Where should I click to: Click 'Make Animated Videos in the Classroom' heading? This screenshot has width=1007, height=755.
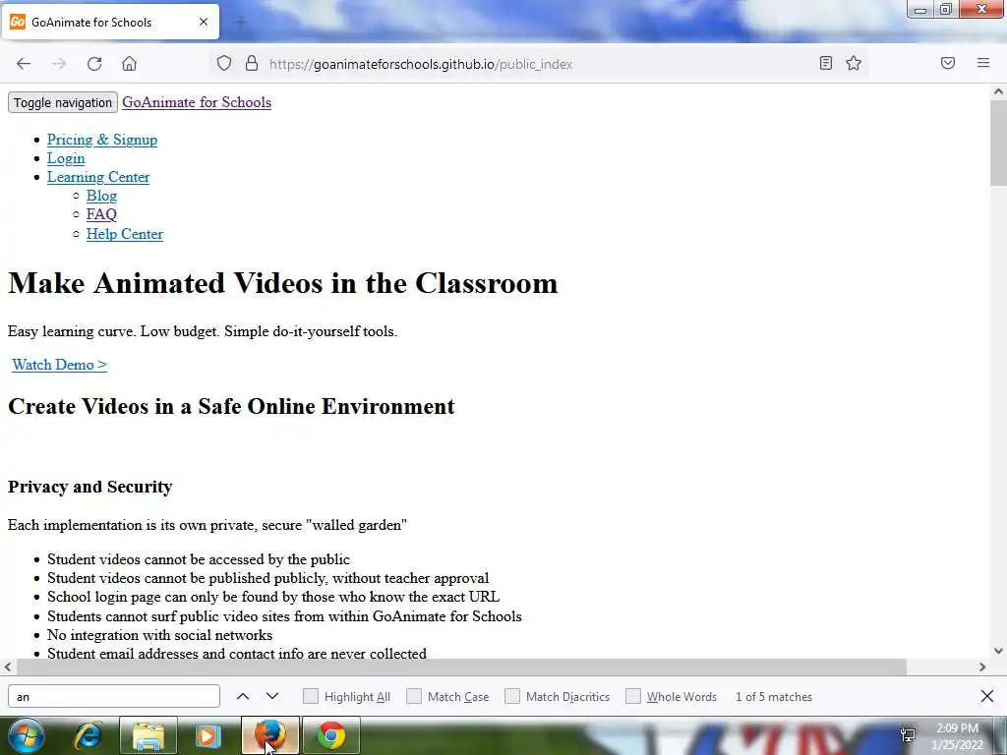coord(282,283)
